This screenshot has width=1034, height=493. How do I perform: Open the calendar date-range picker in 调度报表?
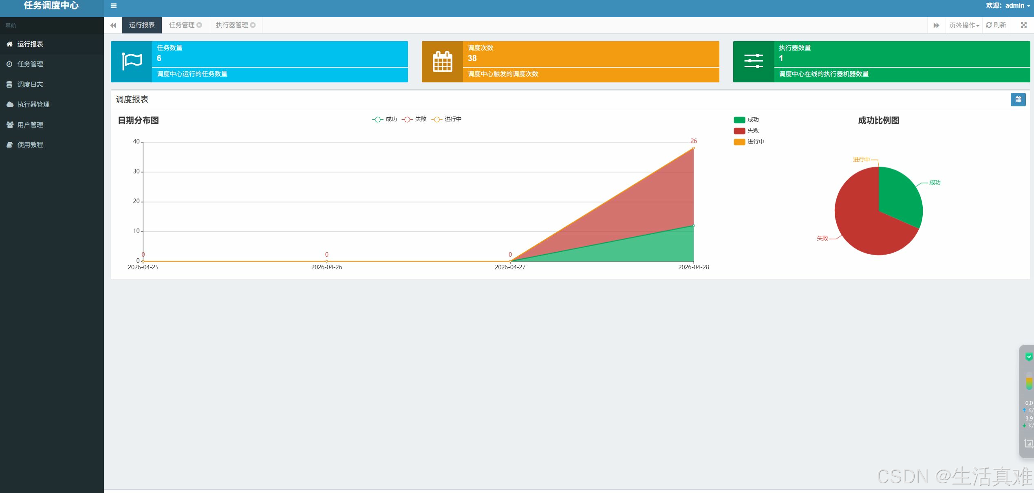(1018, 99)
